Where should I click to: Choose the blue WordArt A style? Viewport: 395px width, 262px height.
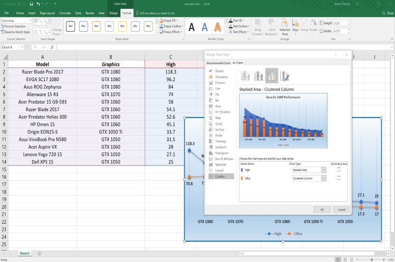205,27
